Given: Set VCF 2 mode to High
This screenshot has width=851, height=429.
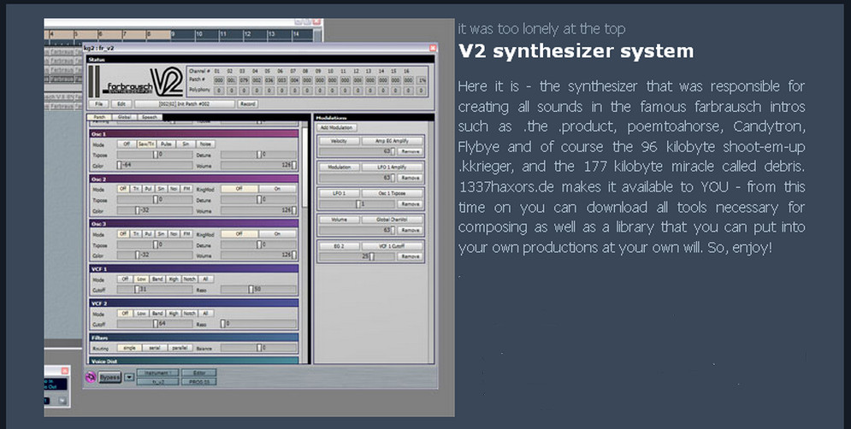Looking at the screenshot, I should point(173,314).
